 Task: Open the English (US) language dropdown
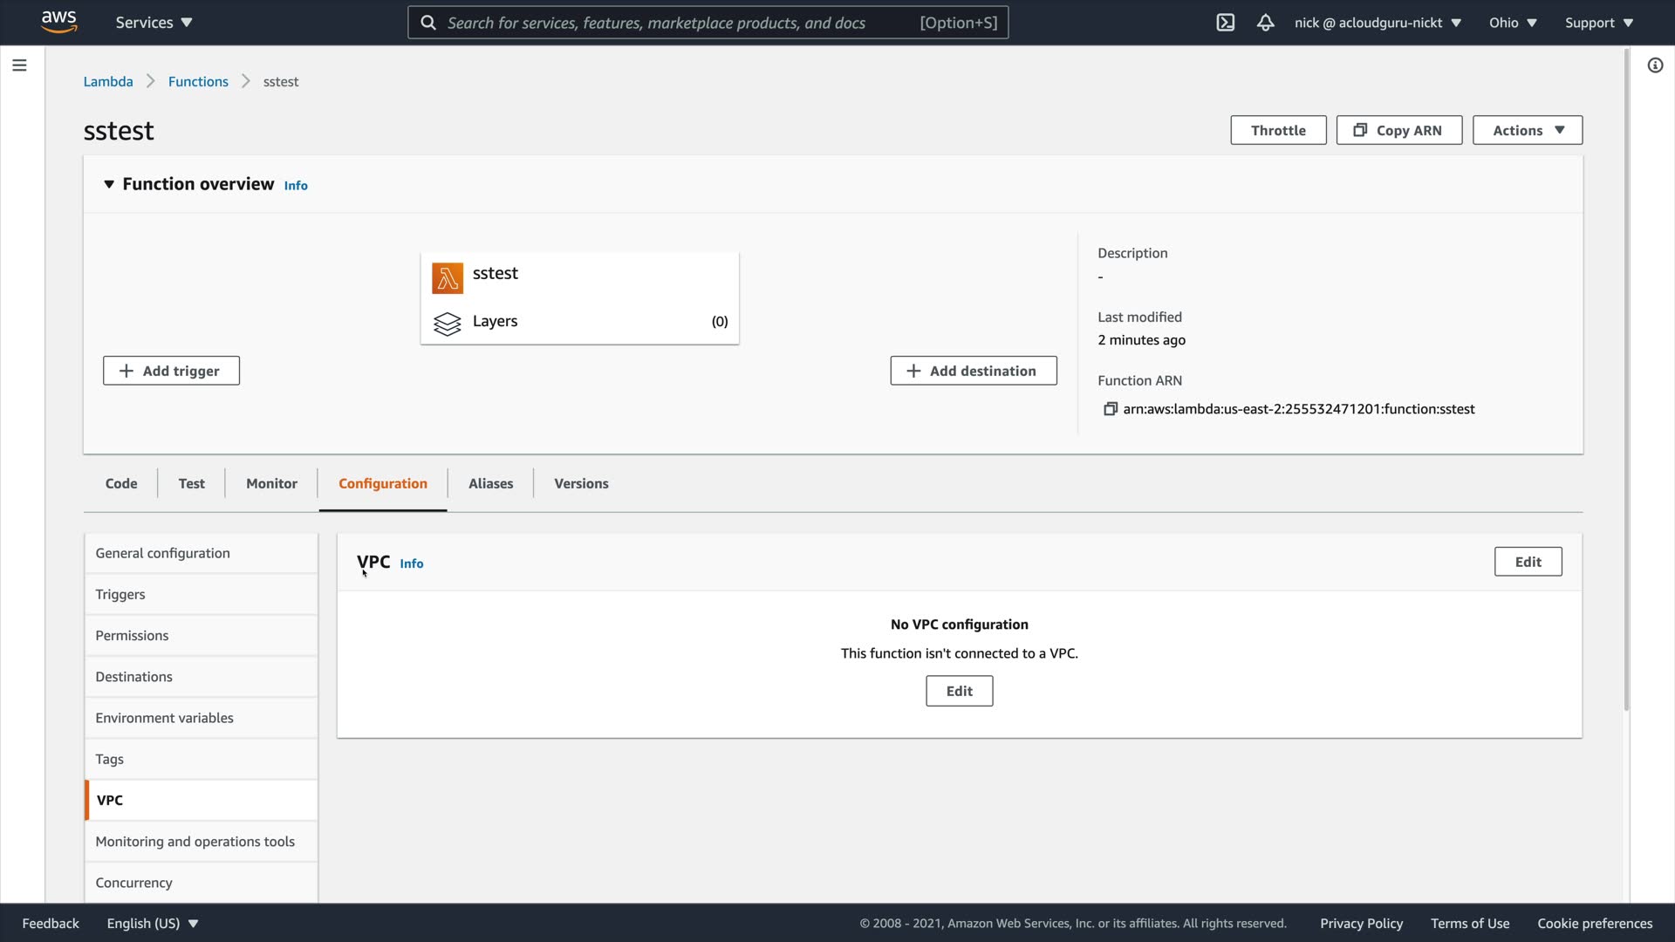[153, 923]
